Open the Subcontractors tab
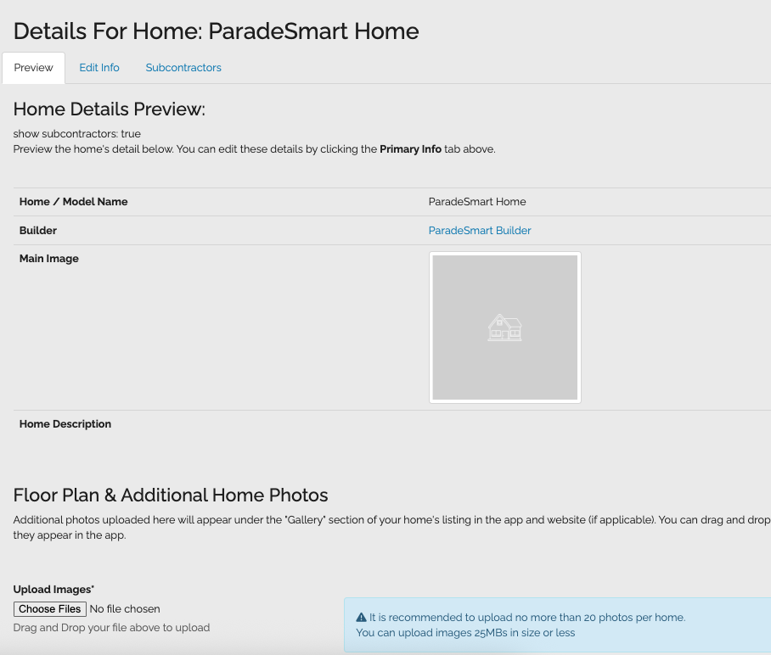Image resolution: width=771 pixels, height=655 pixels. 183,68
